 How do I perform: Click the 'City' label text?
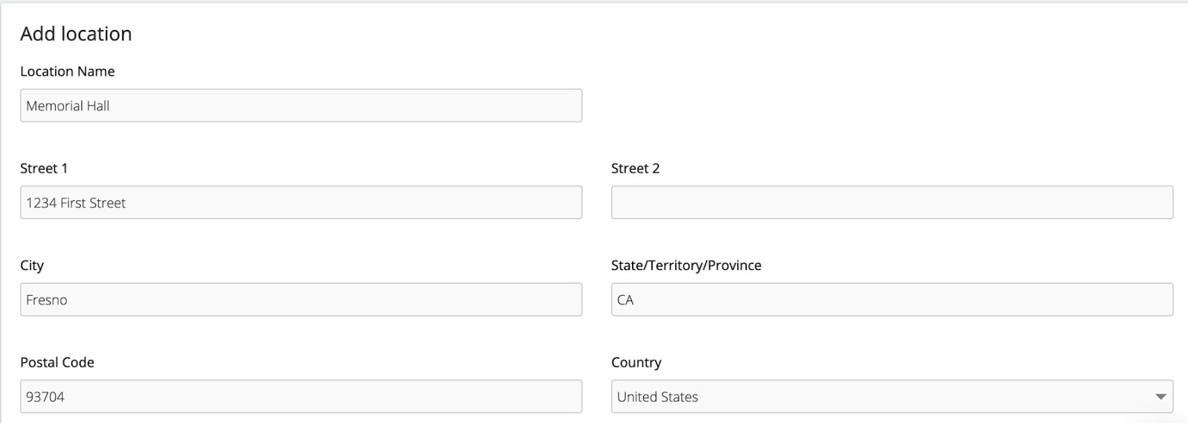[x=32, y=265]
